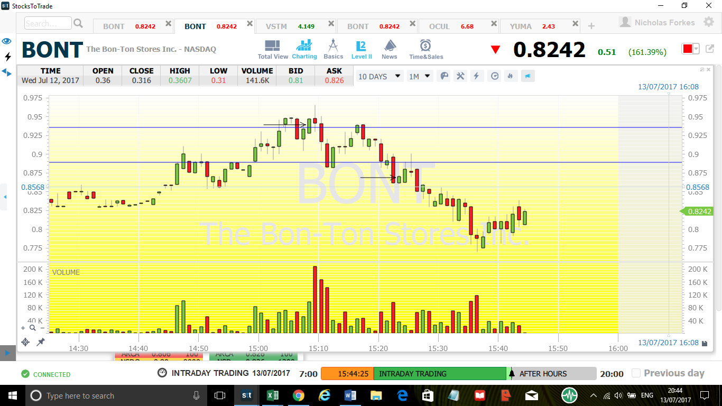Click the chart palette color theme icon

click(x=444, y=76)
